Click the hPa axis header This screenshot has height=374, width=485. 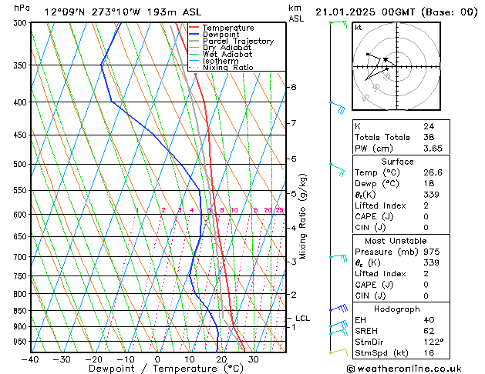pyautogui.click(x=22, y=8)
